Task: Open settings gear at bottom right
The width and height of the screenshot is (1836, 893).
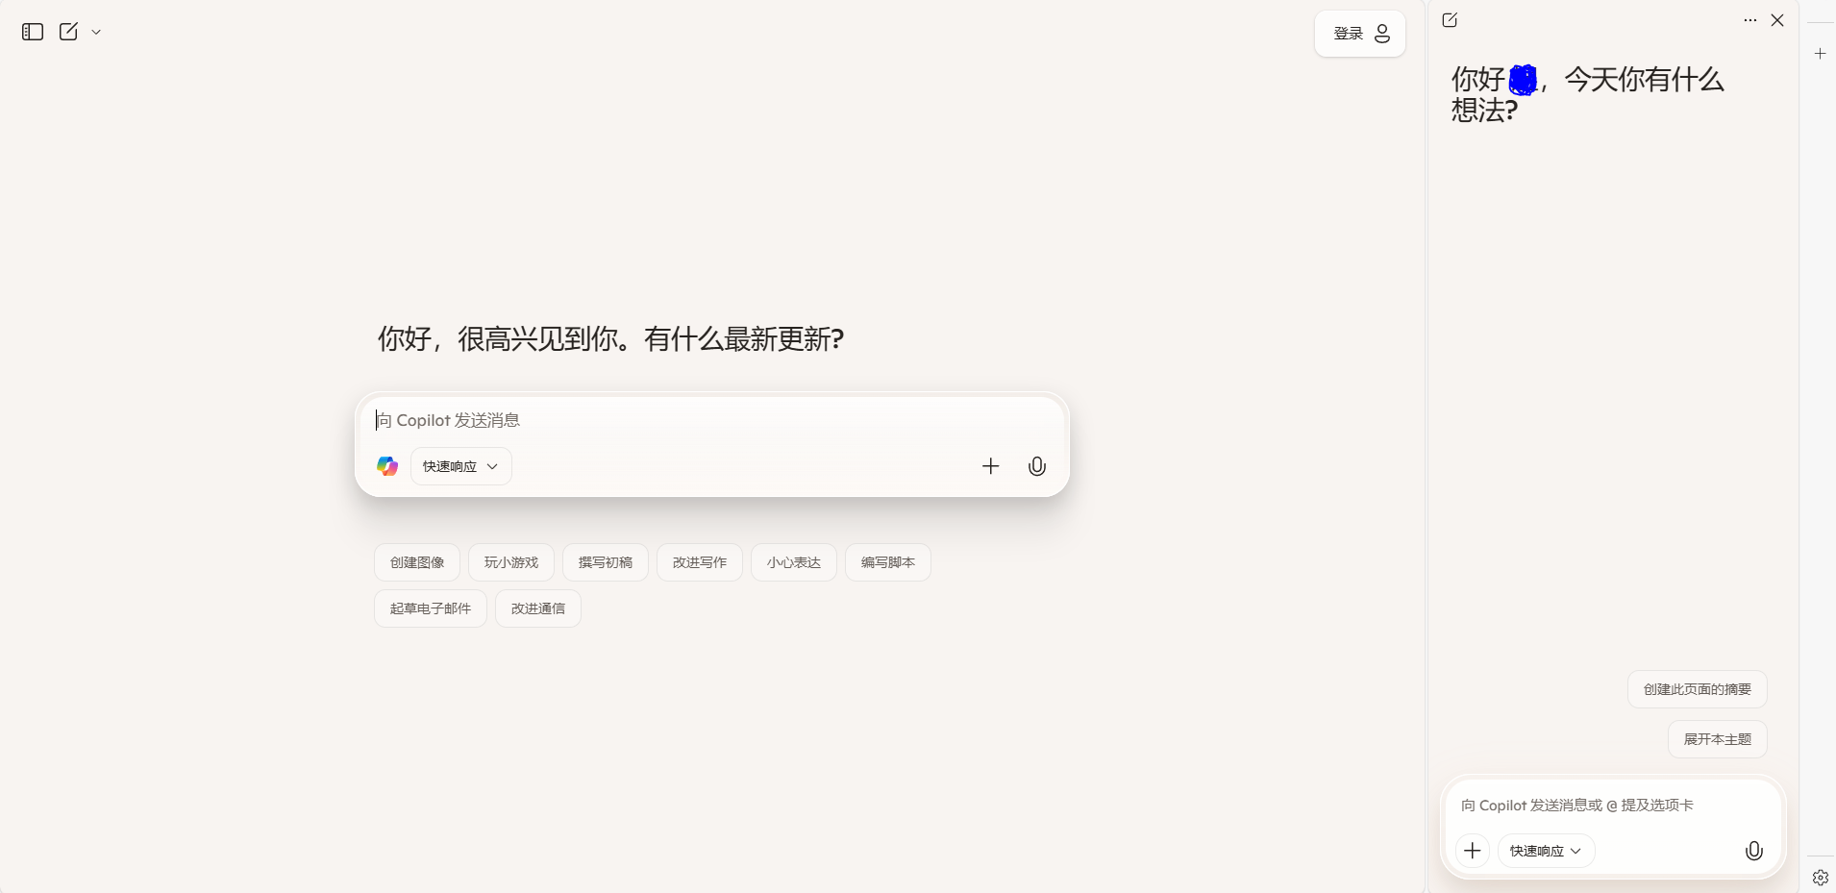Action: point(1820,878)
